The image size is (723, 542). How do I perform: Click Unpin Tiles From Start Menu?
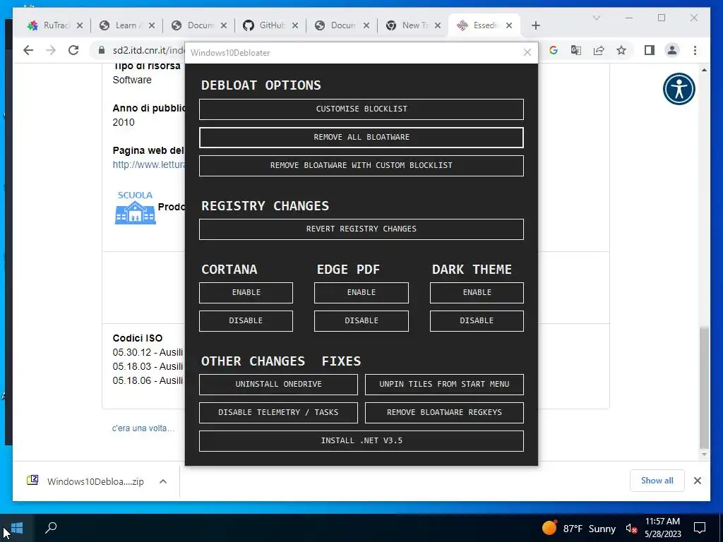[444, 385]
